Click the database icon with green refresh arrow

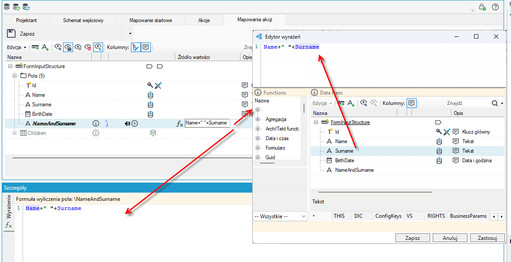point(16,7)
